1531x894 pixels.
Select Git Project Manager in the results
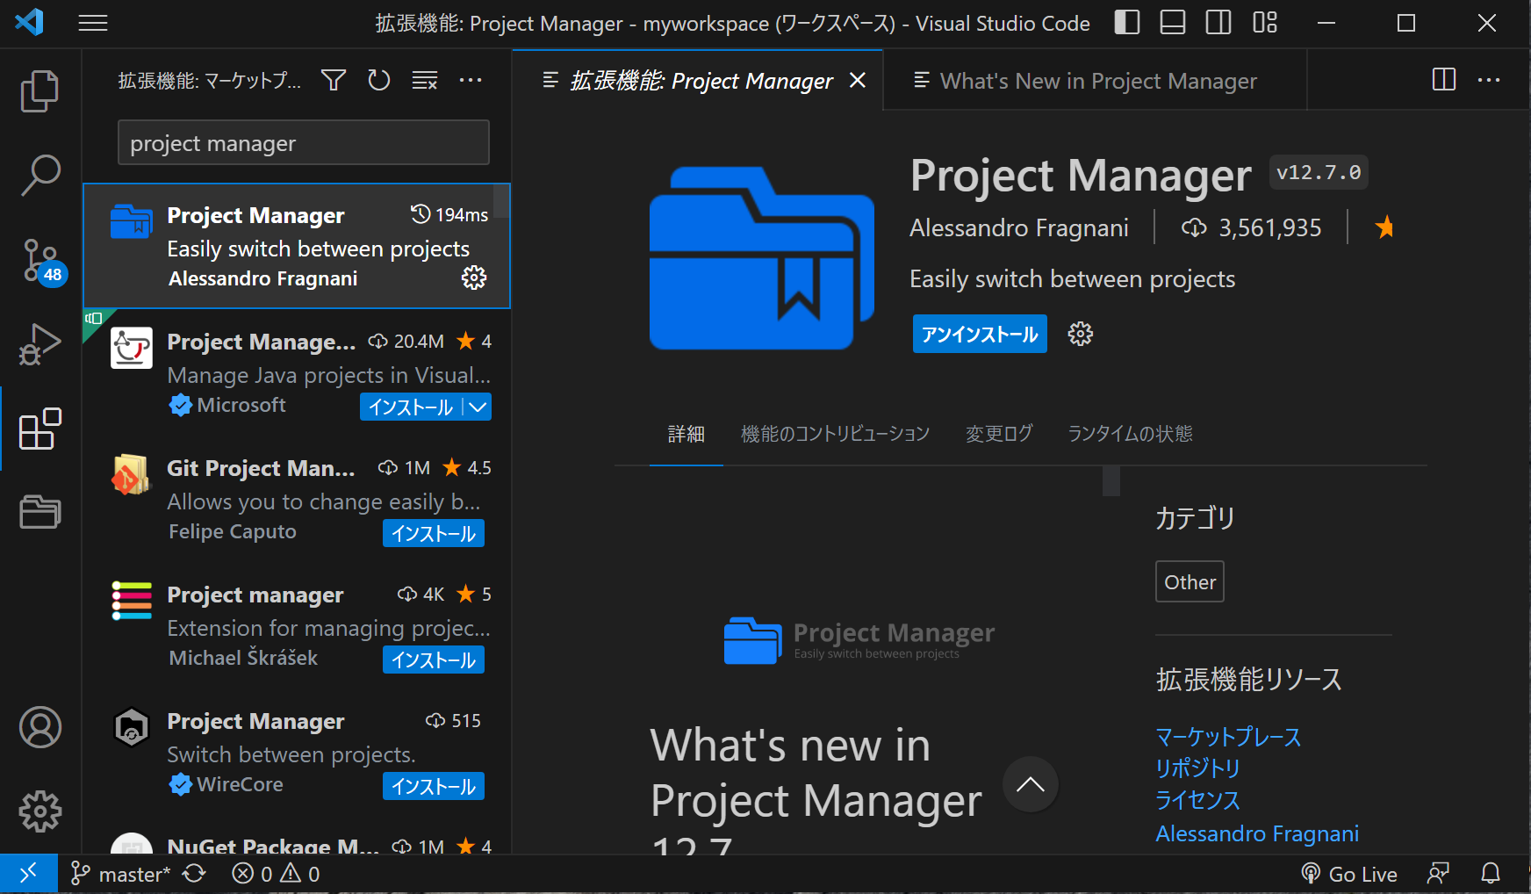pos(297,499)
